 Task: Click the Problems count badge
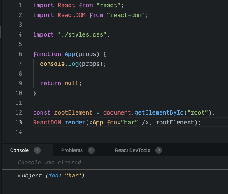[x=91, y=150]
